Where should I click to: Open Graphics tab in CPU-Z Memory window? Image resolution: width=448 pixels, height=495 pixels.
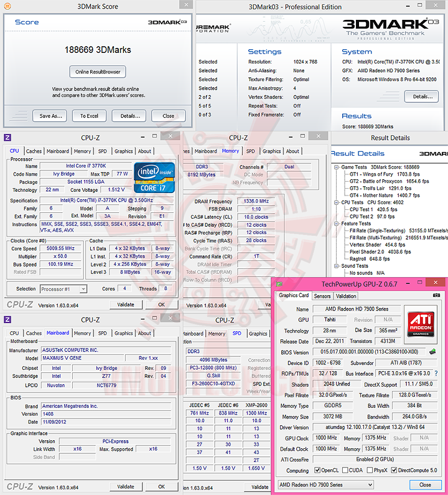(272, 151)
